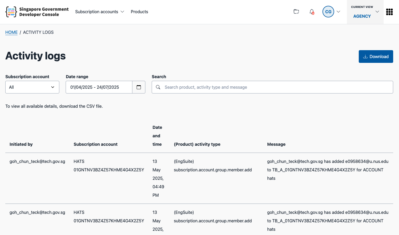Click the Date and time column header
This screenshot has width=399, height=235.
click(157, 136)
